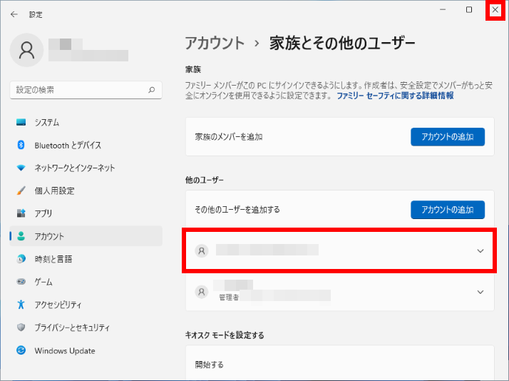Image resolution: width=509 pixels, height=381 pixels.
Task: Open Bluetooth とデバイス settings
Action: 86,145
